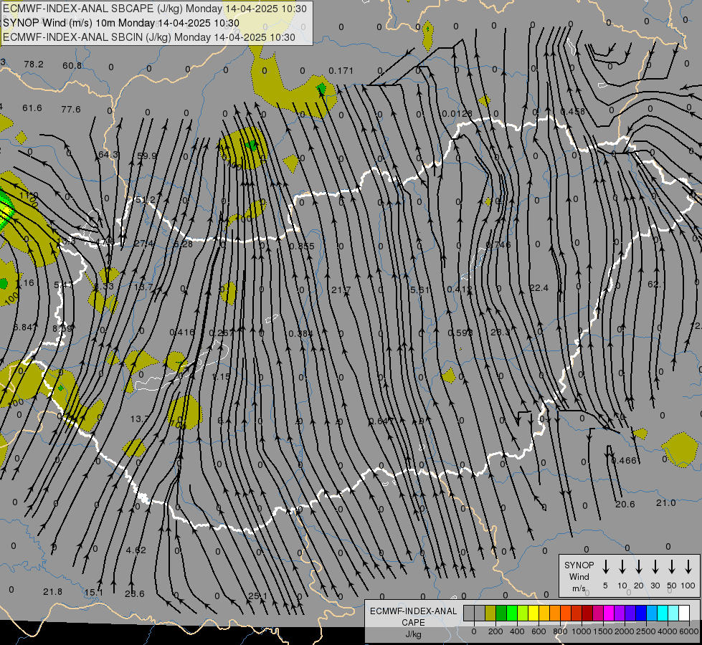Screen dimensions: 702x645
Task: Pick the pure cyan CAPE legend swatch
Action: 663,613
